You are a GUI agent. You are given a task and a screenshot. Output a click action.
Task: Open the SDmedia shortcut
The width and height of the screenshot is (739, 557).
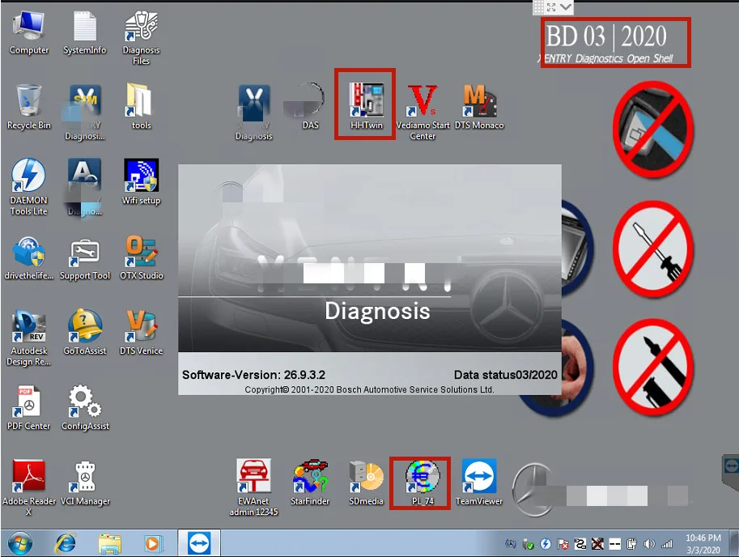[x=366, y=483]
